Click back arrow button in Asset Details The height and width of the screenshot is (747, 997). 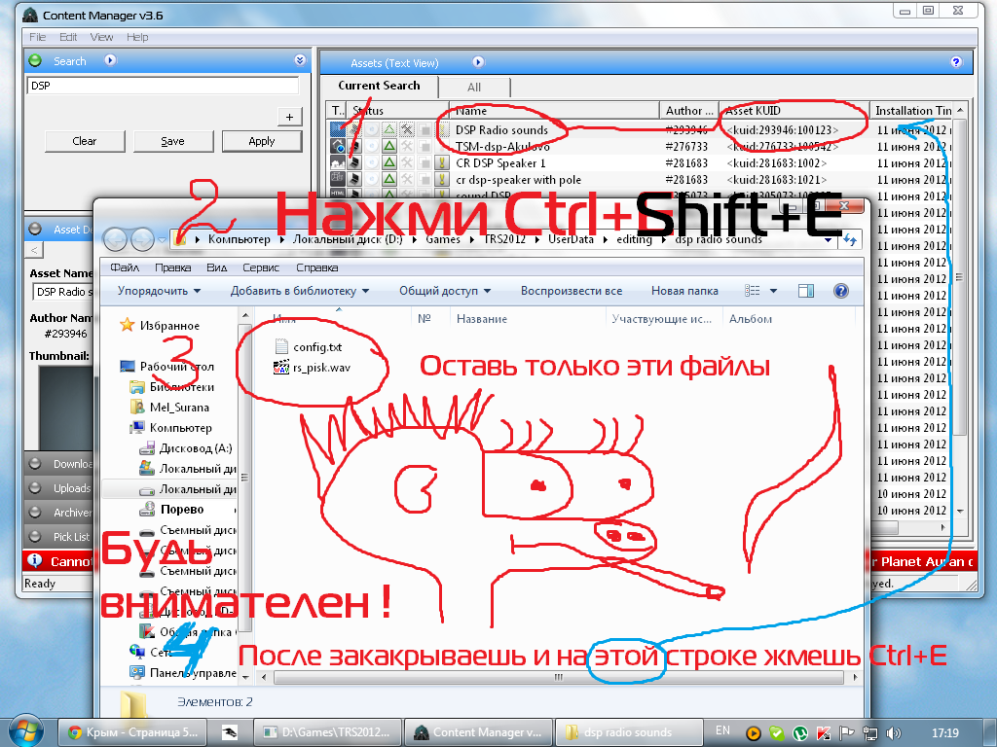34,250
